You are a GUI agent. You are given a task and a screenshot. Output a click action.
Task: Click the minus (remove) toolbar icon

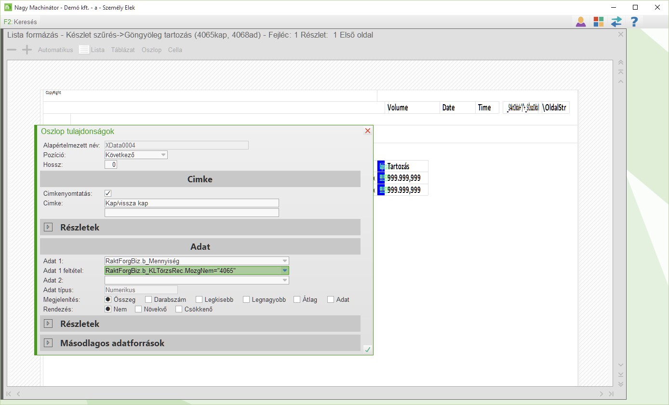12,50
